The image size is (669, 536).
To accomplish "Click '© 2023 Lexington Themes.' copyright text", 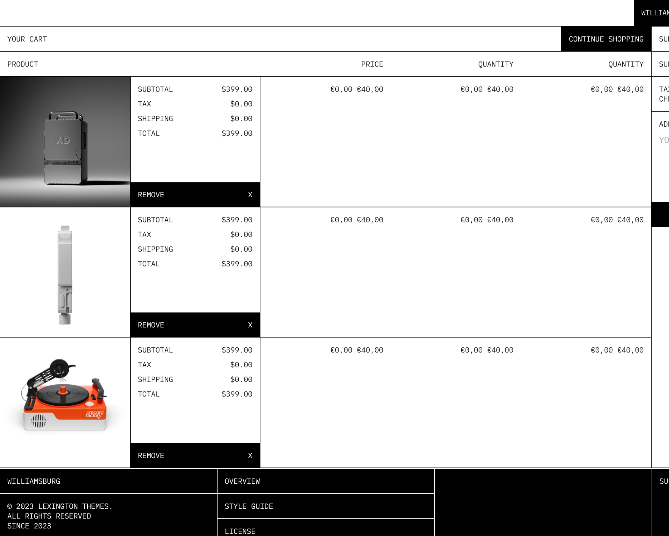I will click(60, 507).
